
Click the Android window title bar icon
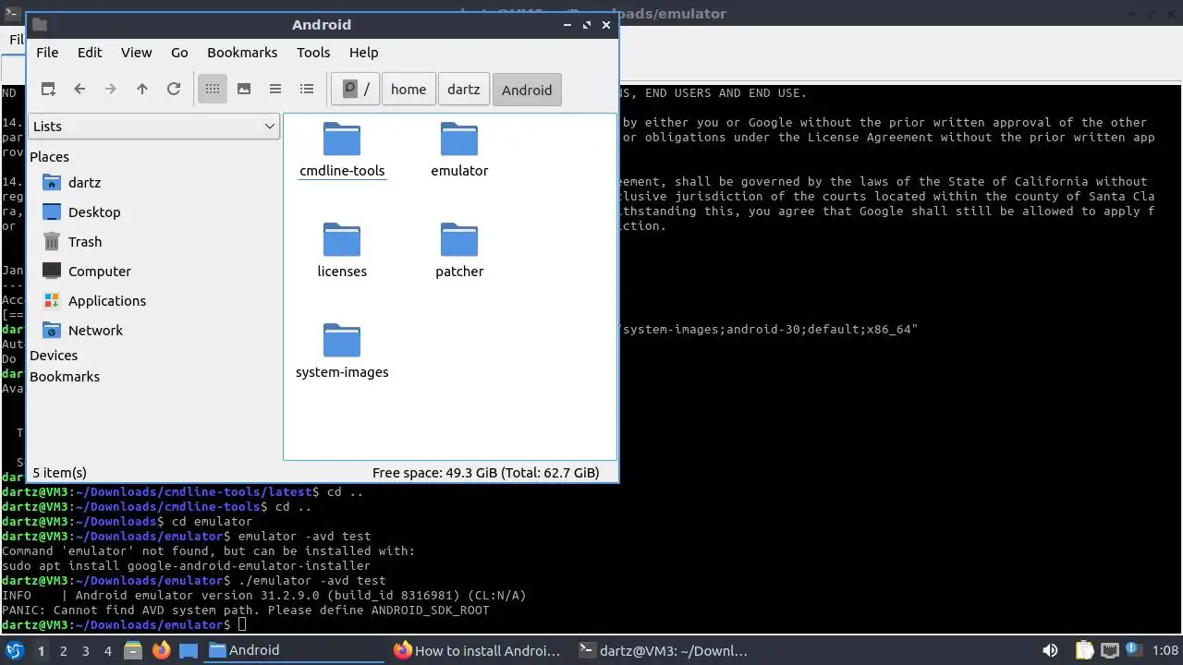[40, 25]
